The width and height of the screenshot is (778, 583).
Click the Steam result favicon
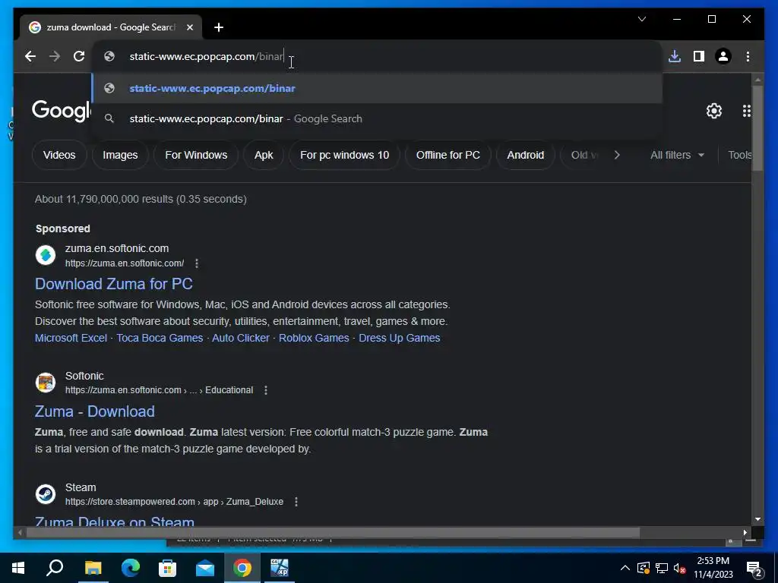click(46, 494)
